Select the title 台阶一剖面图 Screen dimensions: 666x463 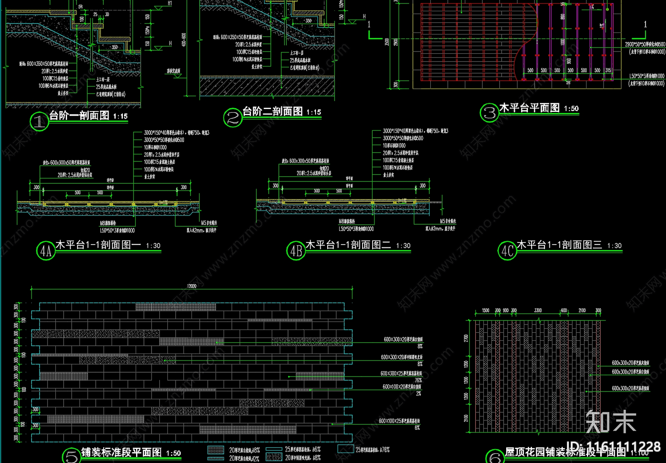[79, 115]
